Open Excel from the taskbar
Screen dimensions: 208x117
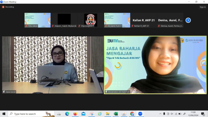116,114
